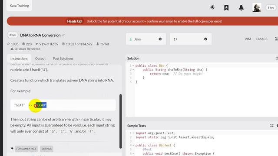The height and width of the screenshot is (156, 278).
Task: Click the 8 kyu rank badge in header
Action: coord(271,8)
